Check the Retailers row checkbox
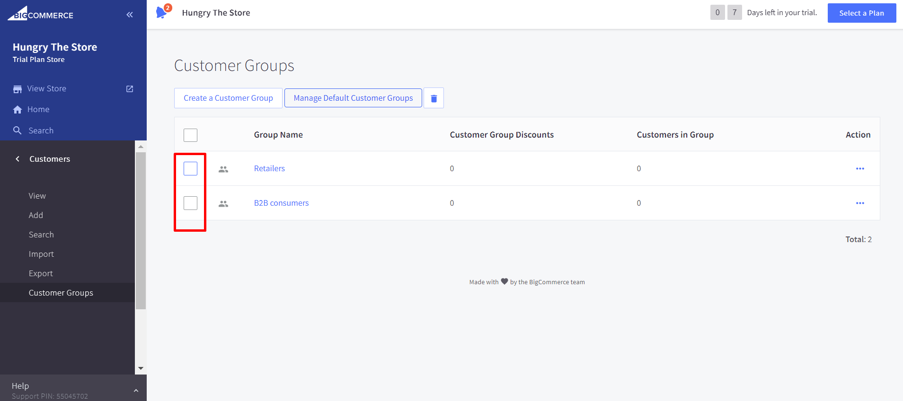903x401 pixels. (190, 169)
